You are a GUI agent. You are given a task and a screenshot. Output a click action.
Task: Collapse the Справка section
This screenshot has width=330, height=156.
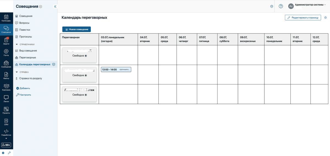[17, 72]
